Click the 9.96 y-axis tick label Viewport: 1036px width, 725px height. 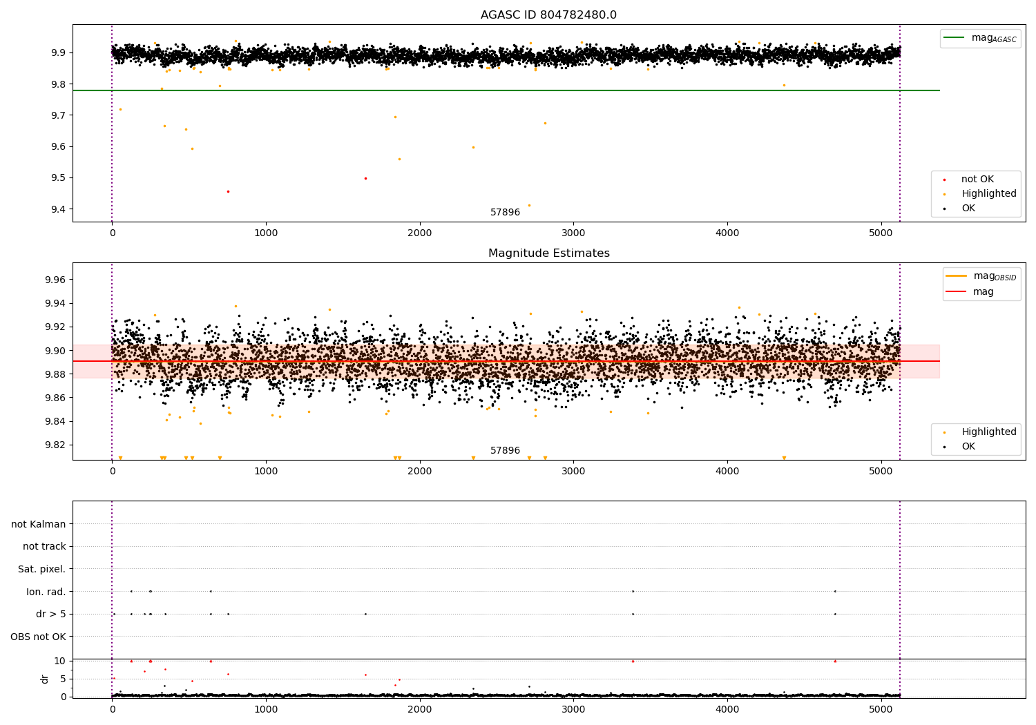[x=55, y=280]
